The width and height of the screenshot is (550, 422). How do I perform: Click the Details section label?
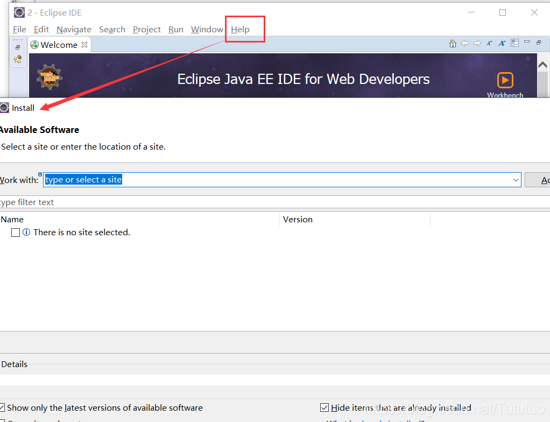coord(15,364)
